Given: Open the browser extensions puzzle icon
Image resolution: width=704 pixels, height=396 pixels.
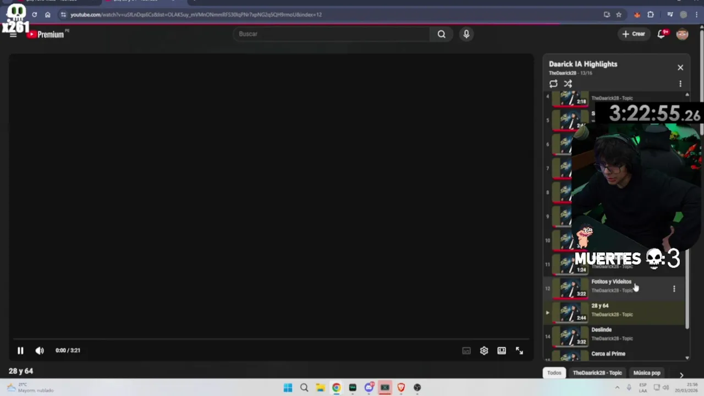Looking at the screenshot, I should coord(651,15).
